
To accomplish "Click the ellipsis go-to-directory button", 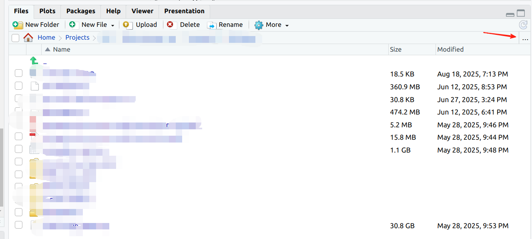I will [x=525, y=39].
